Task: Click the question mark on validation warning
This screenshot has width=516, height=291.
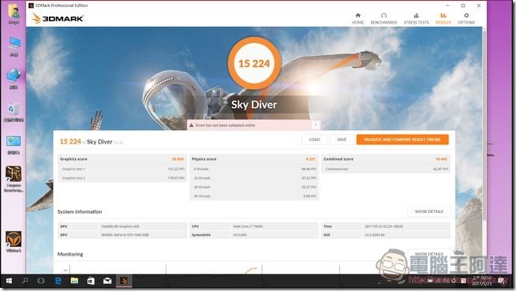Action: pos(316,125)
